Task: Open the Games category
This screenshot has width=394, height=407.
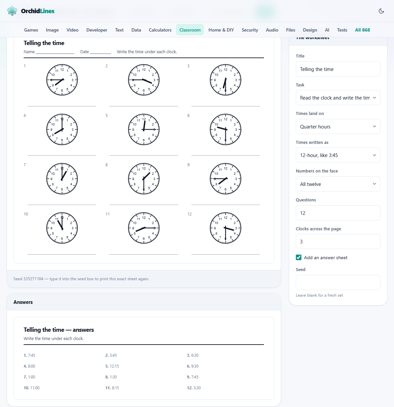Action: [31, 30]
